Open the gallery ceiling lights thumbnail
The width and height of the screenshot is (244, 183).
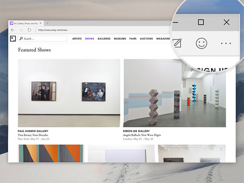(192, 153)
